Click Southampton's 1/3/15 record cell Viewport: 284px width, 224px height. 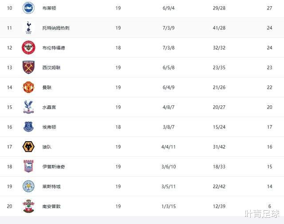pyautogui.click(x=169, y=206)
